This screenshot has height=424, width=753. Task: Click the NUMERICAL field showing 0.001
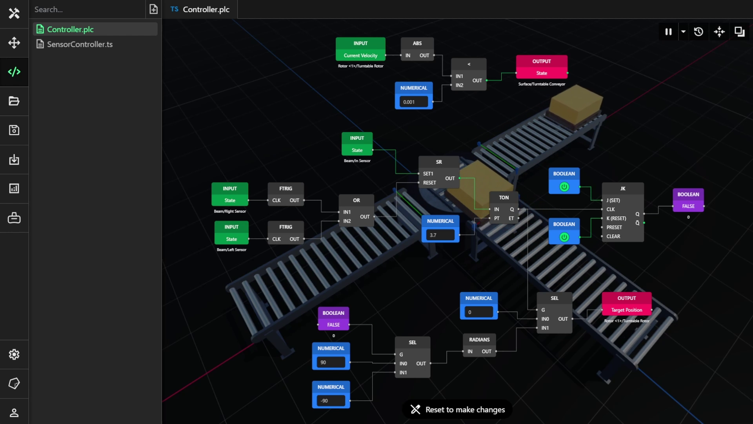click(414, 102)
